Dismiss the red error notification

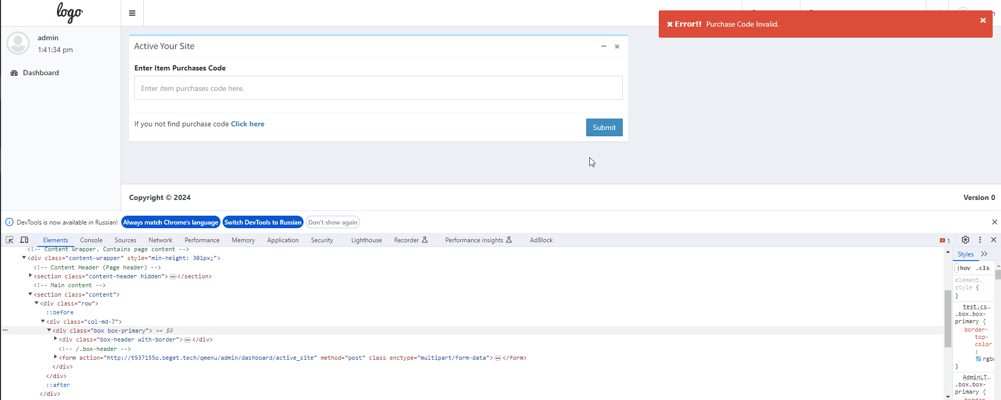point(983,20)
